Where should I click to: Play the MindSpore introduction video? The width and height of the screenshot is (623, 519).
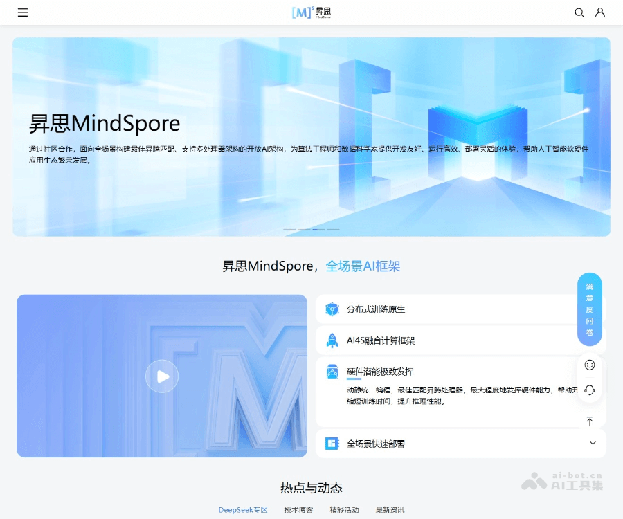tap(161, 376)
